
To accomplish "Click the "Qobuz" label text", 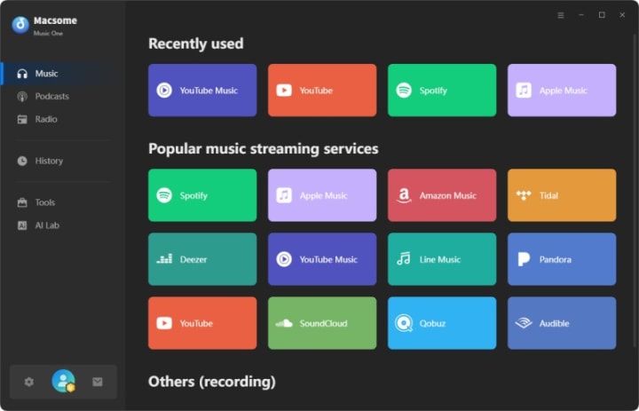I will click(x=433, y=324).
